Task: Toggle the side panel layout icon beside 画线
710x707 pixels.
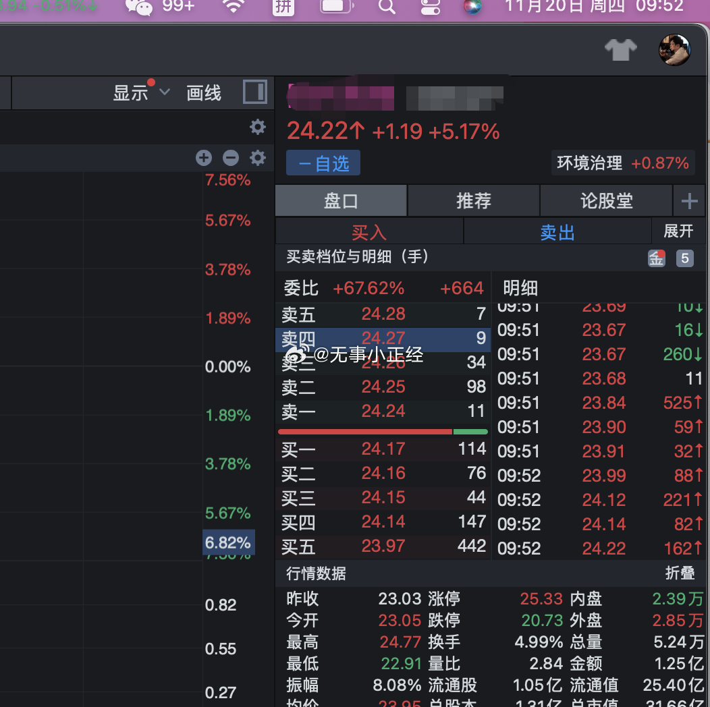Action: 254,92
